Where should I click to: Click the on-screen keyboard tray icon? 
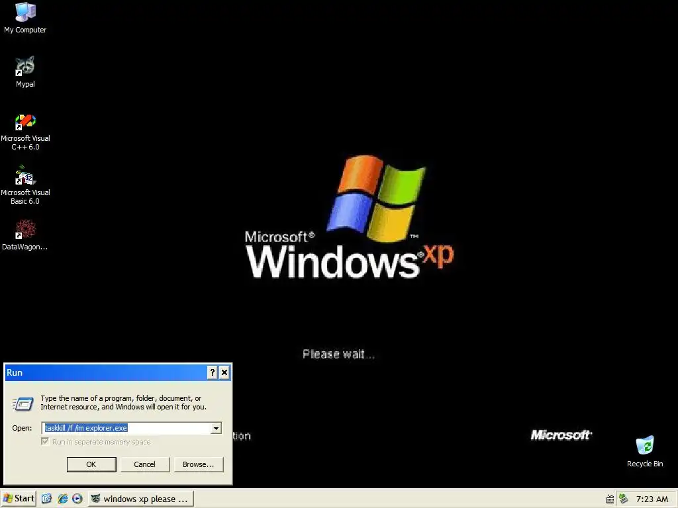coord(610,499)
